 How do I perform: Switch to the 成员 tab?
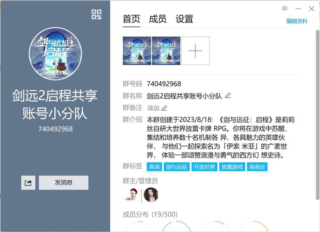pos(158,19)
